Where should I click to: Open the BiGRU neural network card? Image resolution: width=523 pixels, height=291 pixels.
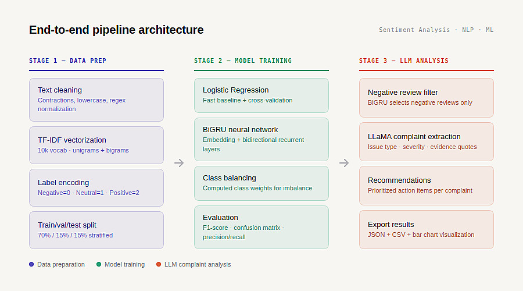click(261, 139)
